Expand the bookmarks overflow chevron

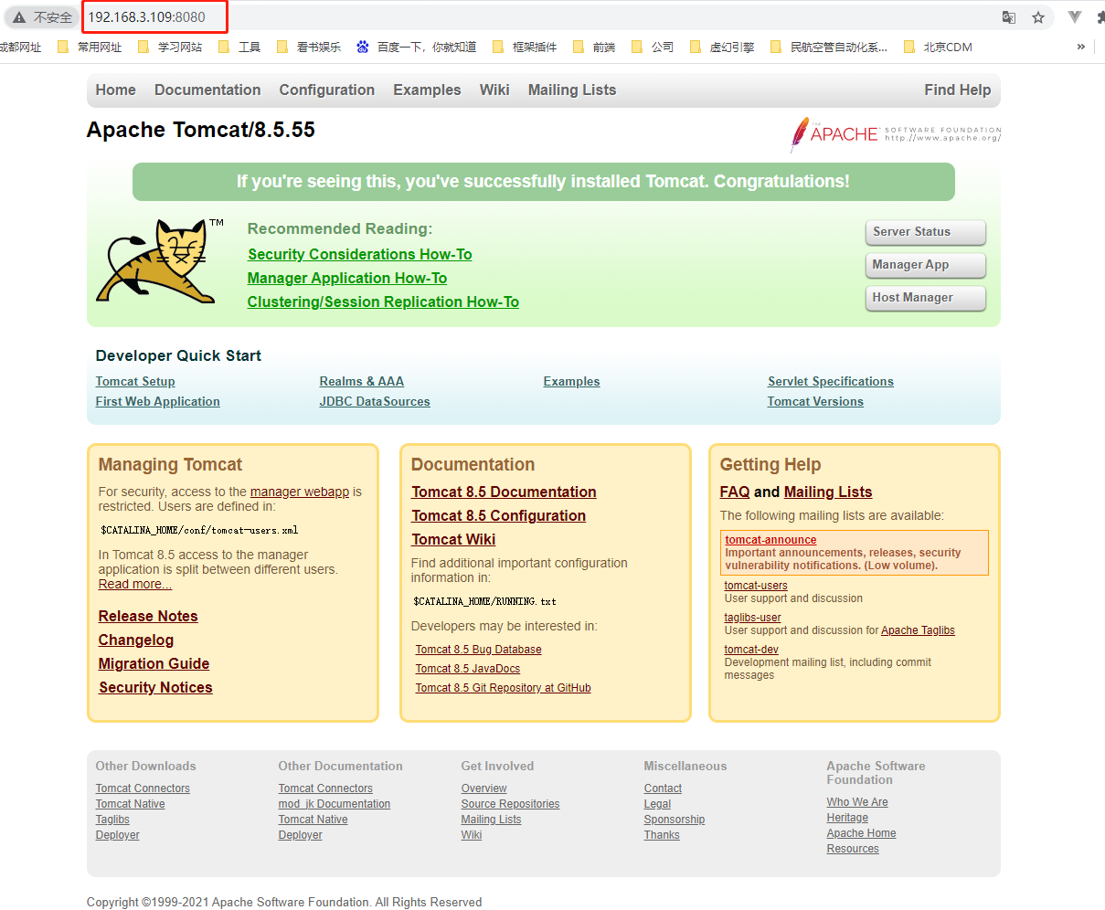(x=1081, y=47)
